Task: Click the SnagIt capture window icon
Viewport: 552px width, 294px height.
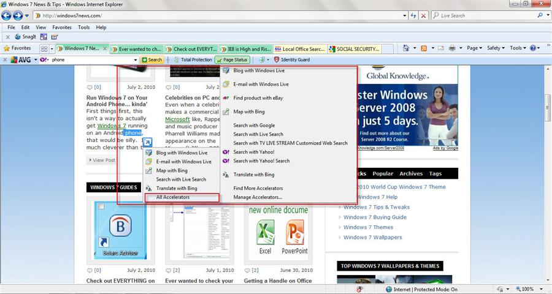Action: coord(44,37)
